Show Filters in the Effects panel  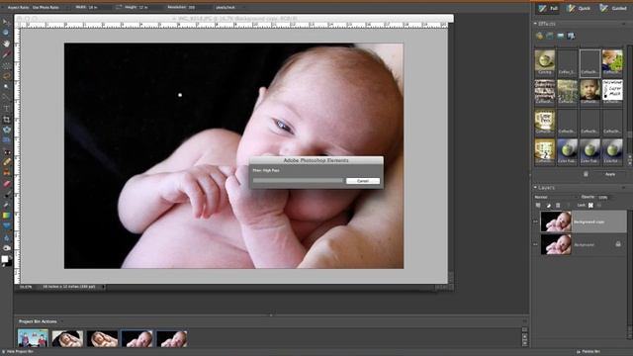tap(539, 36)
